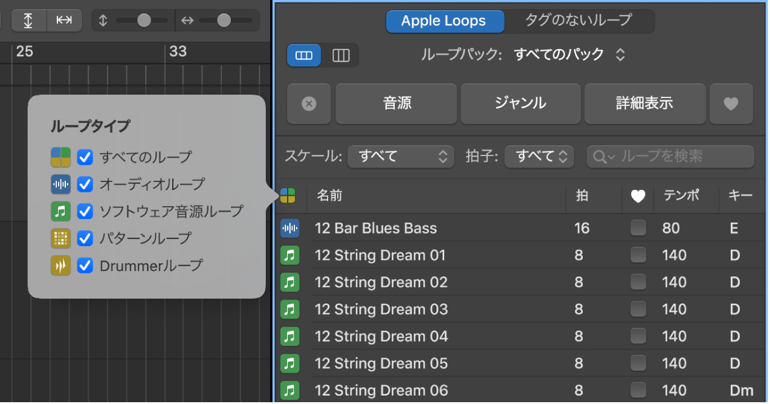The image size is (770, 404).
Task: Adjust the vertical zoom slider
Action: (144, 21)
